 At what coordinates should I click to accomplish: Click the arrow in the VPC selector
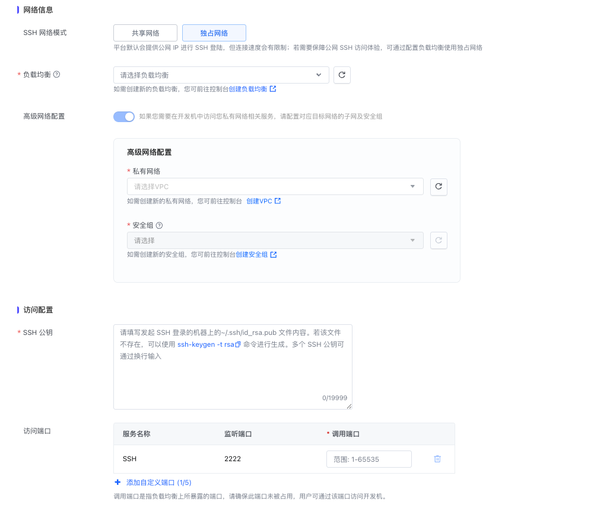click(x=412, y=186)
